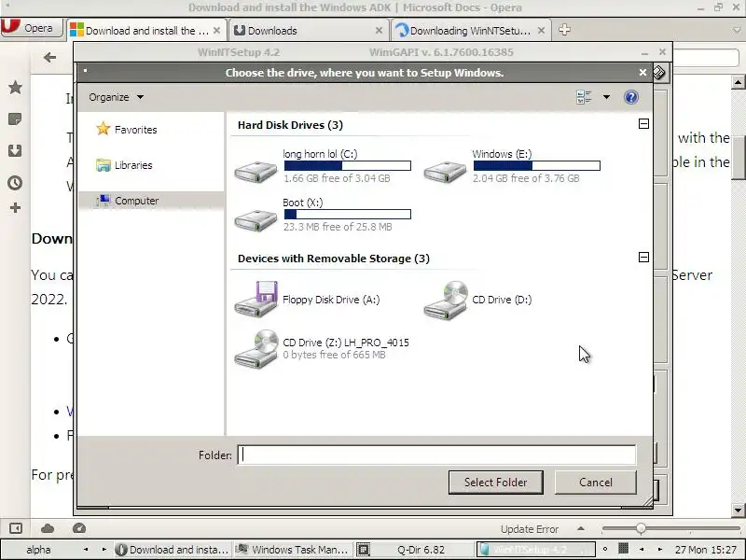Click the 1.66 GB free of 3.04 GB text
The width and height of the screenshot is (746, 560).
click(337, 178)
